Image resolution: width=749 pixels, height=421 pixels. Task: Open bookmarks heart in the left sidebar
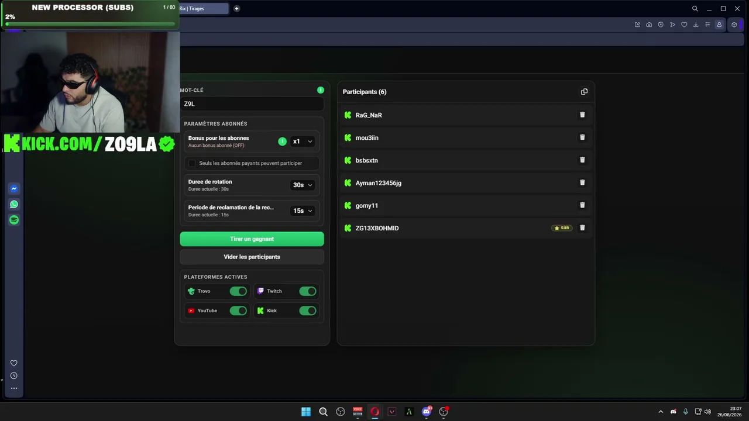pyautogui.click(x=14, y=363)
